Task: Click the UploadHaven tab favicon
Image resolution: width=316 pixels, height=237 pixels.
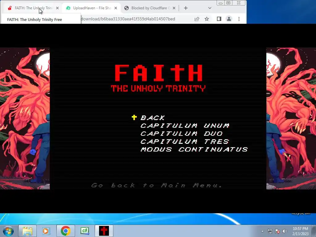Action: click(x=68, y=8)
